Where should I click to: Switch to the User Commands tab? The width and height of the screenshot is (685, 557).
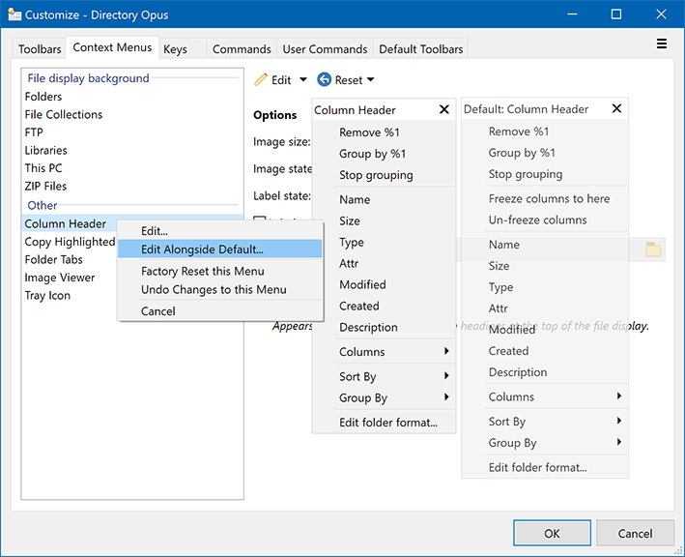click(x=325, y=49)
